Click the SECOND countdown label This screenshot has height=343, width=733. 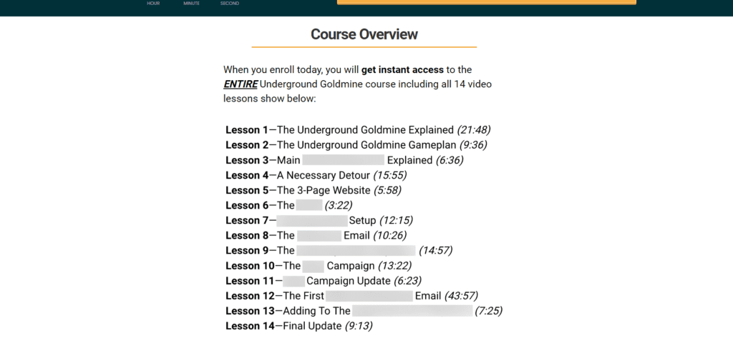pos(230,4)
